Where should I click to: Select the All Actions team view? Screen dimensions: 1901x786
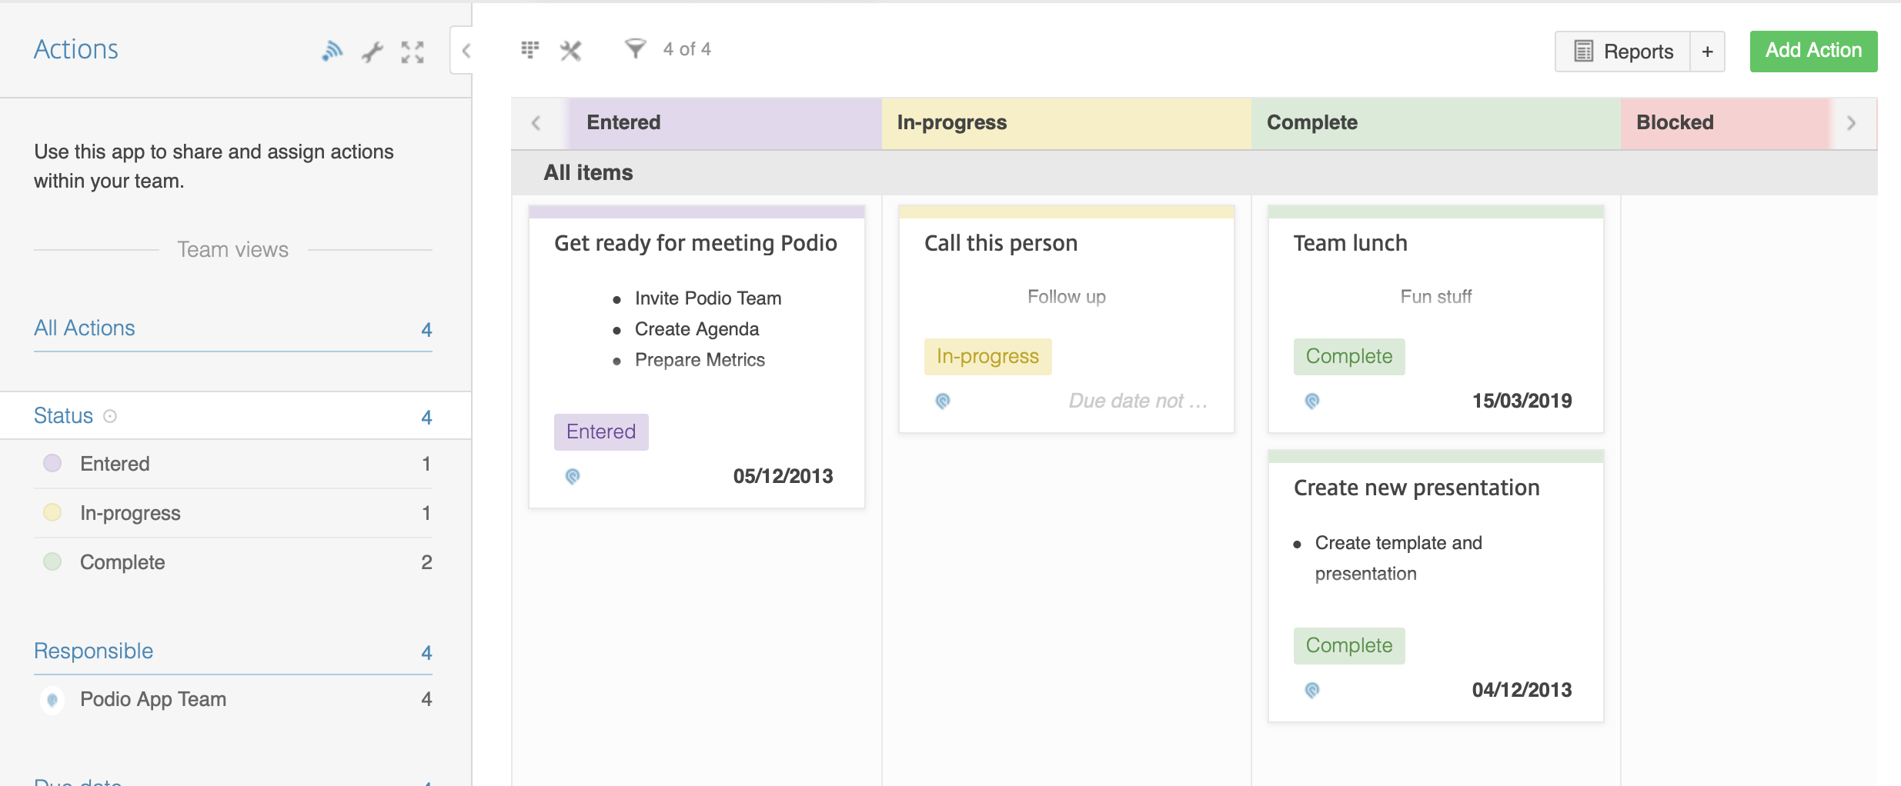(x=85, y=328)
